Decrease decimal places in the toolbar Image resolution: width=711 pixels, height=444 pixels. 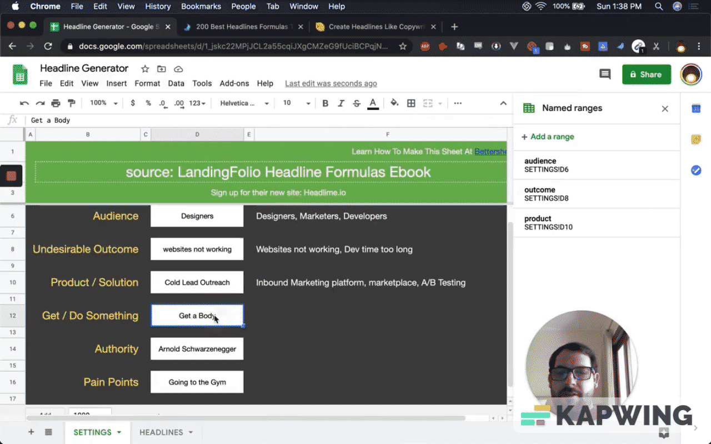[x=162, y=103]
